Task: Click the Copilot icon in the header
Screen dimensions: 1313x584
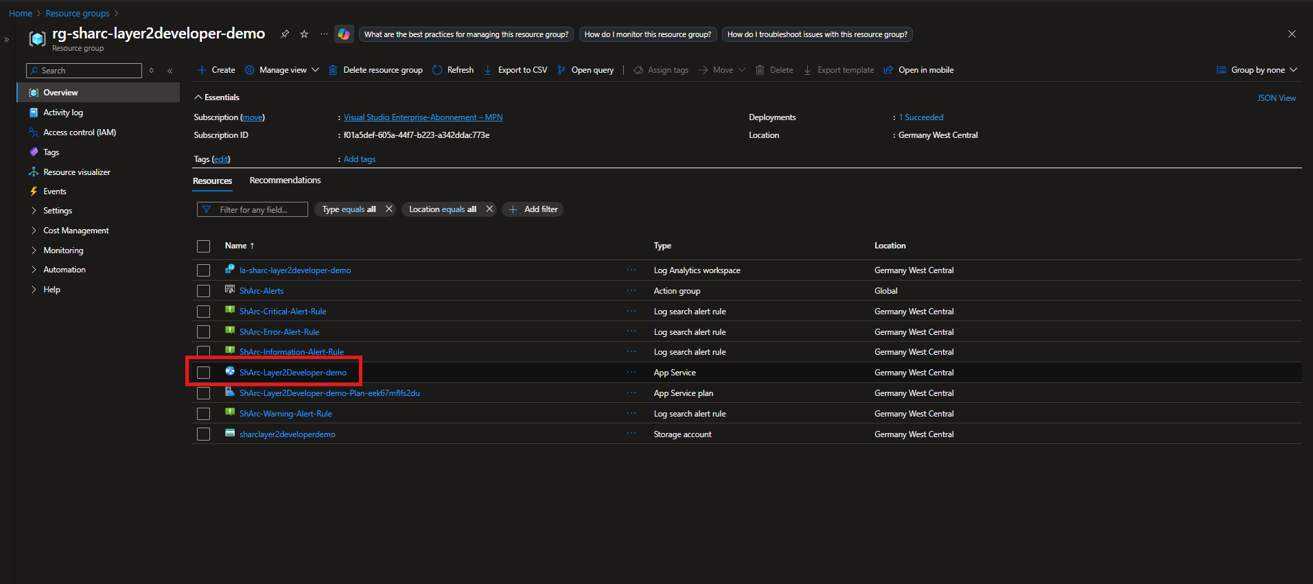Action: point(344,34)
